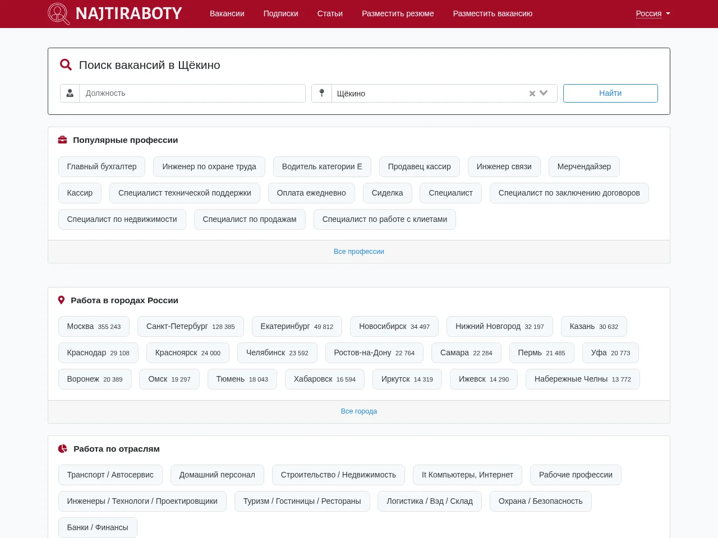The width and height of the screenshot is (718, 538).
Task: Click the Найти search button
Action: point(610,93)
